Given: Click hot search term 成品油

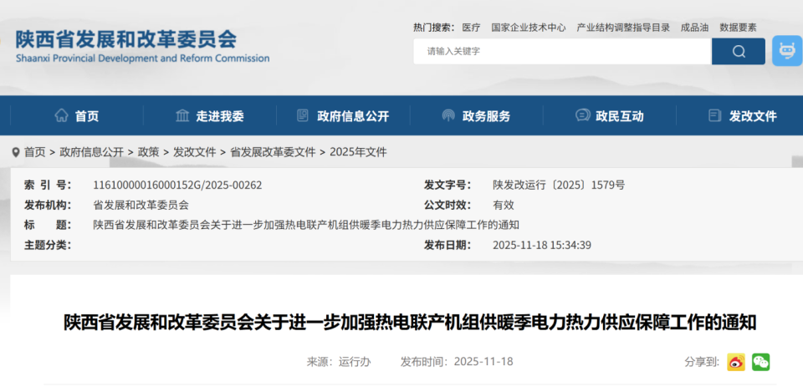Looking at the screenshot, I should pyautogui.click(x=694, y=28).
